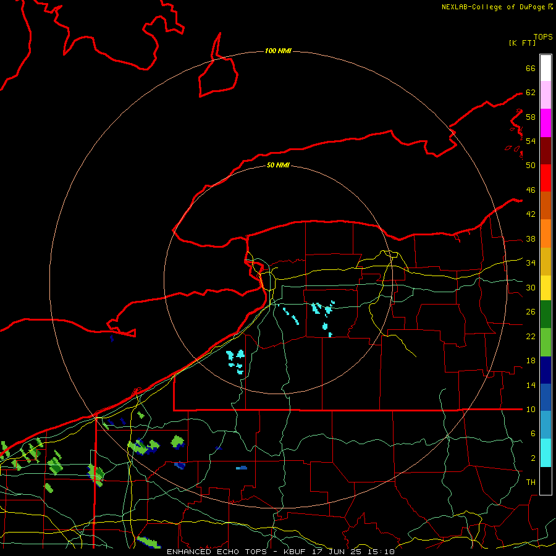556x556 pixels.
Task: Select the "100 NMI" range ring label
Action: coord(278,51)
